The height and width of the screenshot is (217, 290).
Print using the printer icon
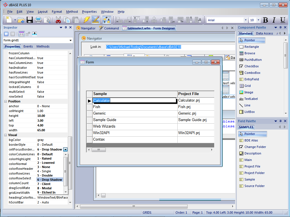(38, 20)
